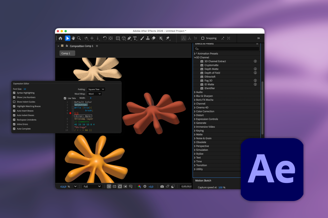Enable Show Indent Guides
Image resolution: width=328 pixels, height=218 pixels.
14,102
